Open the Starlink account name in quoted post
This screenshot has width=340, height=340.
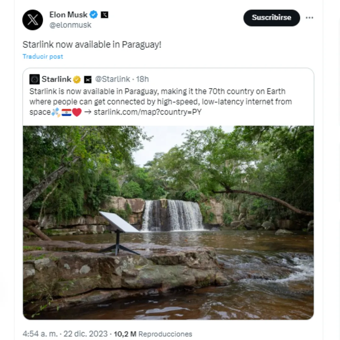pyautogui.click(x=56, y=79)
